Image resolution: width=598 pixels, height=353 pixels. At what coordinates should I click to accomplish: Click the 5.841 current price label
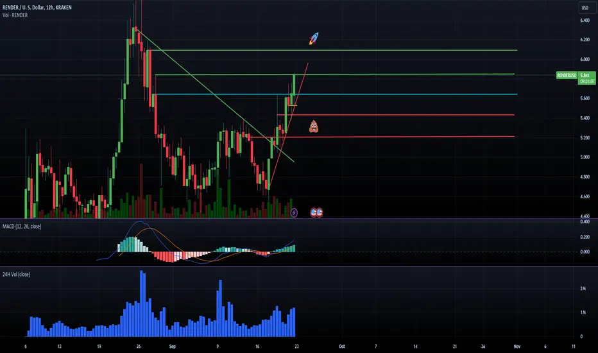click(x=585, y=76)
